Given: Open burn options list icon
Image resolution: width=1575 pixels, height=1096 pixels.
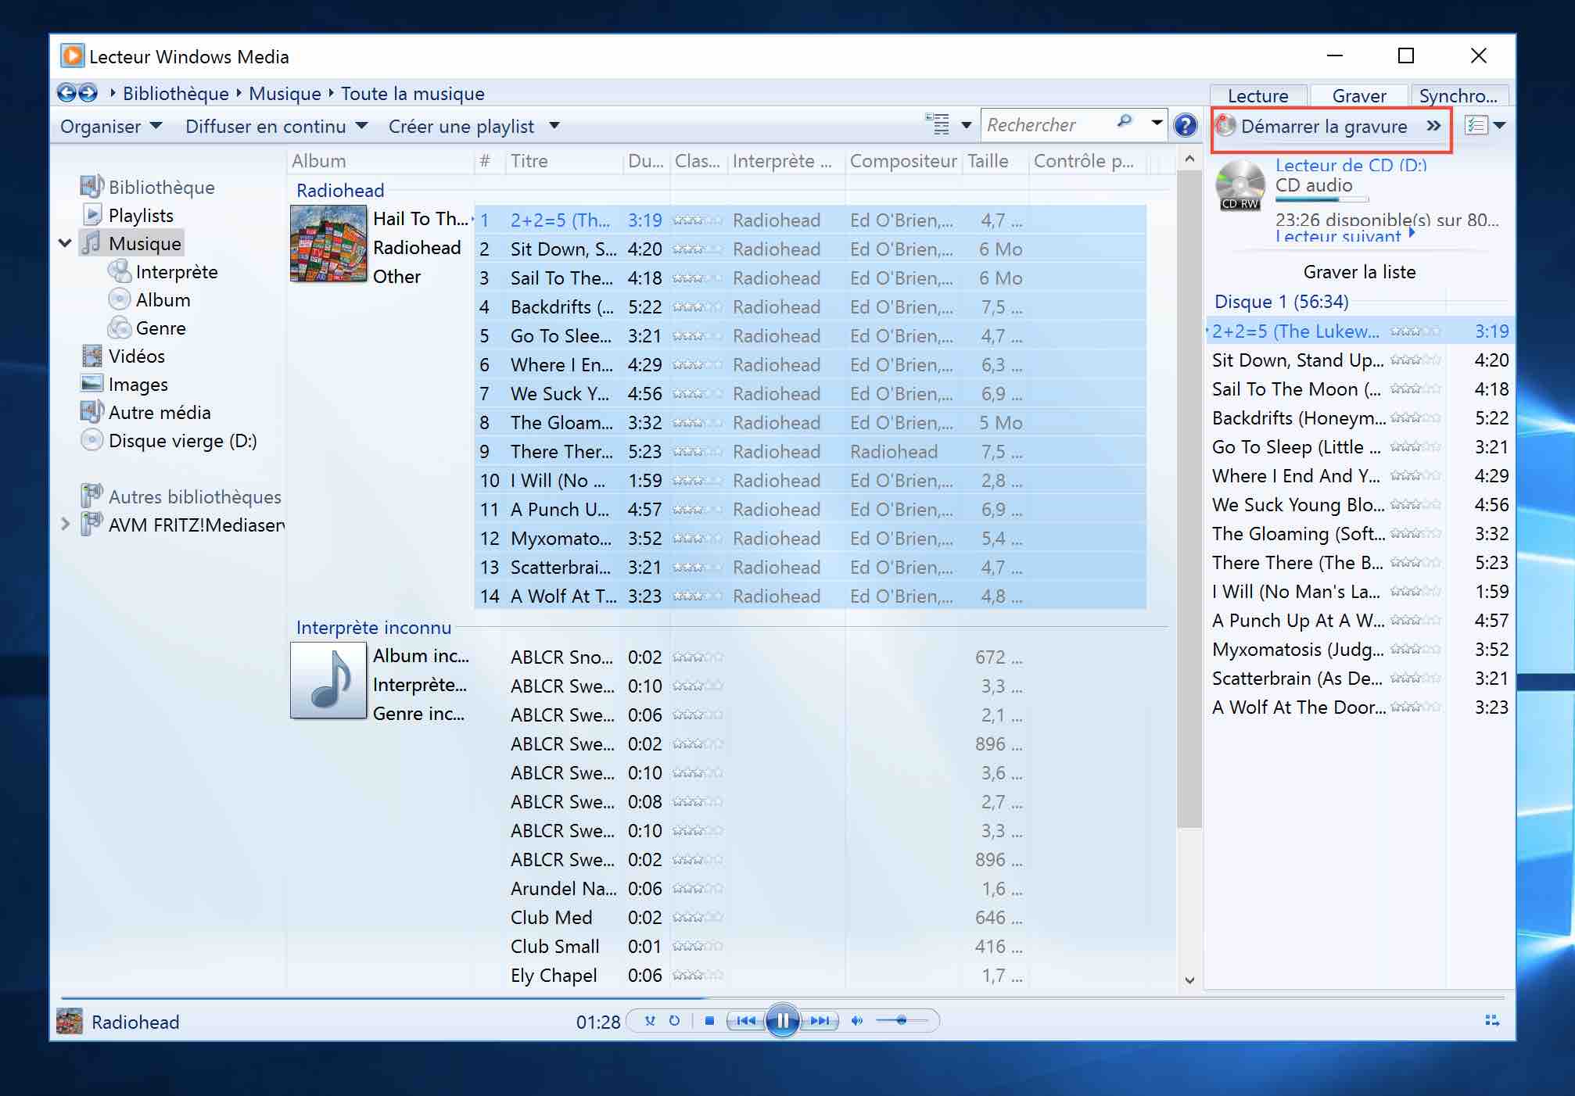Looking at the screenshot, I should [1476, 125].
